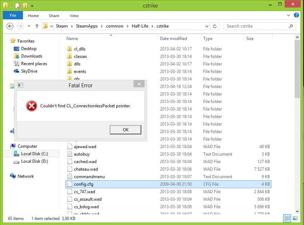Sort files by the Name column
Screen dimensions: 304x225
[x=72, y=39]
